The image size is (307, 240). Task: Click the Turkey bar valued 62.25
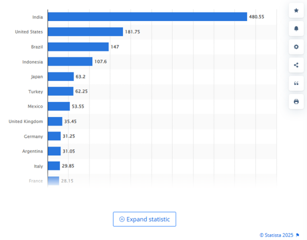point(60,91)
